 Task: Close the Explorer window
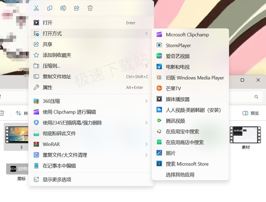point(258,80)
